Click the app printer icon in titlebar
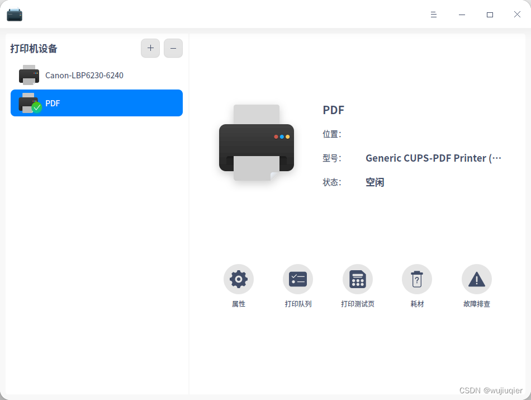531x400 pixels. 15,15
